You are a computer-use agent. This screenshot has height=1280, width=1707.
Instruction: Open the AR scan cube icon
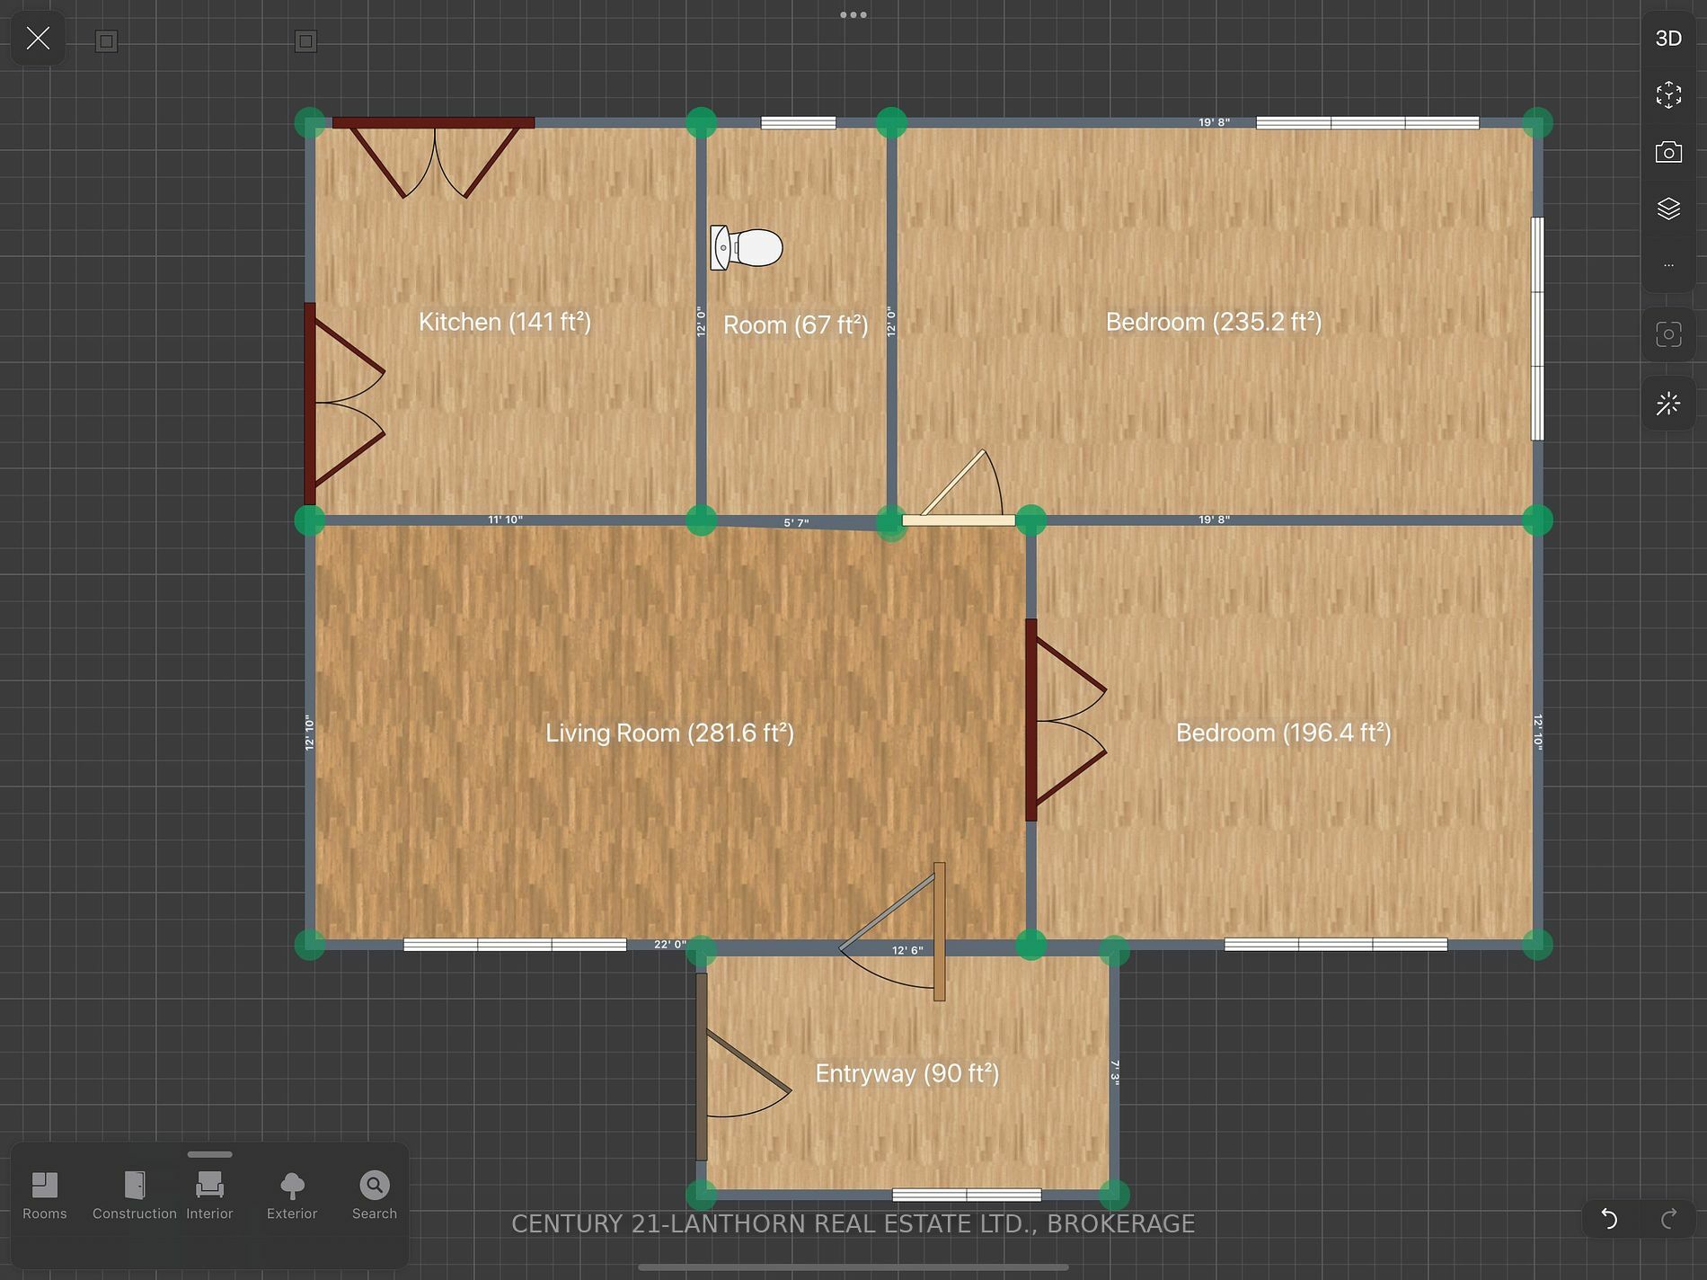[x=1668, y=95]
